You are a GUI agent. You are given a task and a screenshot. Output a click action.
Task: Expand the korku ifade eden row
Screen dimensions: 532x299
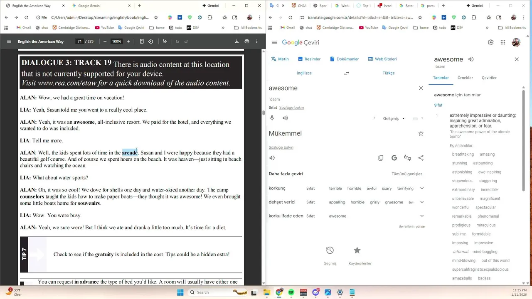coord(422,216)
